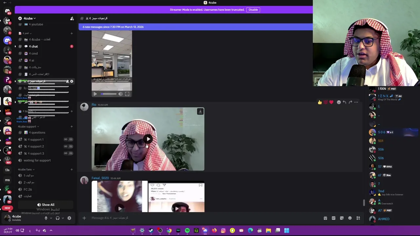Join FC 26 voice channel
Viewport: 420px width, 236px height.
pos(46,189)
